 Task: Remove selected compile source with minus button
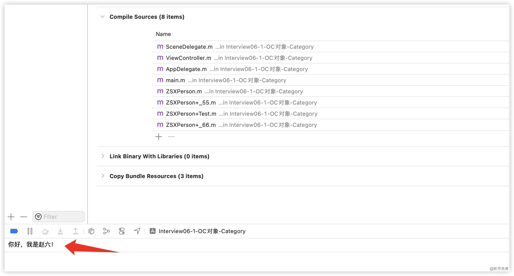(x=172, y=137)
